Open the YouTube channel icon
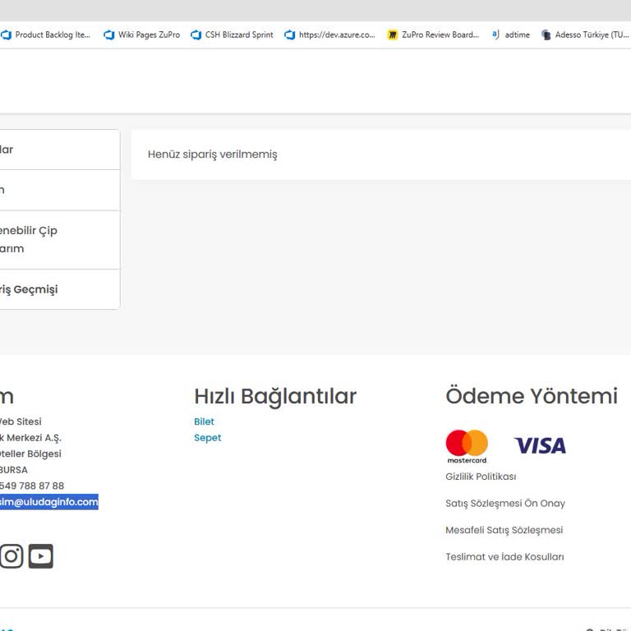631x631 pixels. pyautogui.click(x=41, y=556)
